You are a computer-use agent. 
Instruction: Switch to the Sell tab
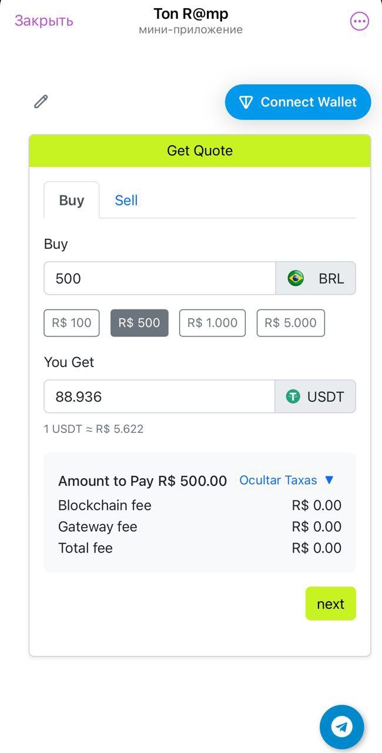pos(126,200)
